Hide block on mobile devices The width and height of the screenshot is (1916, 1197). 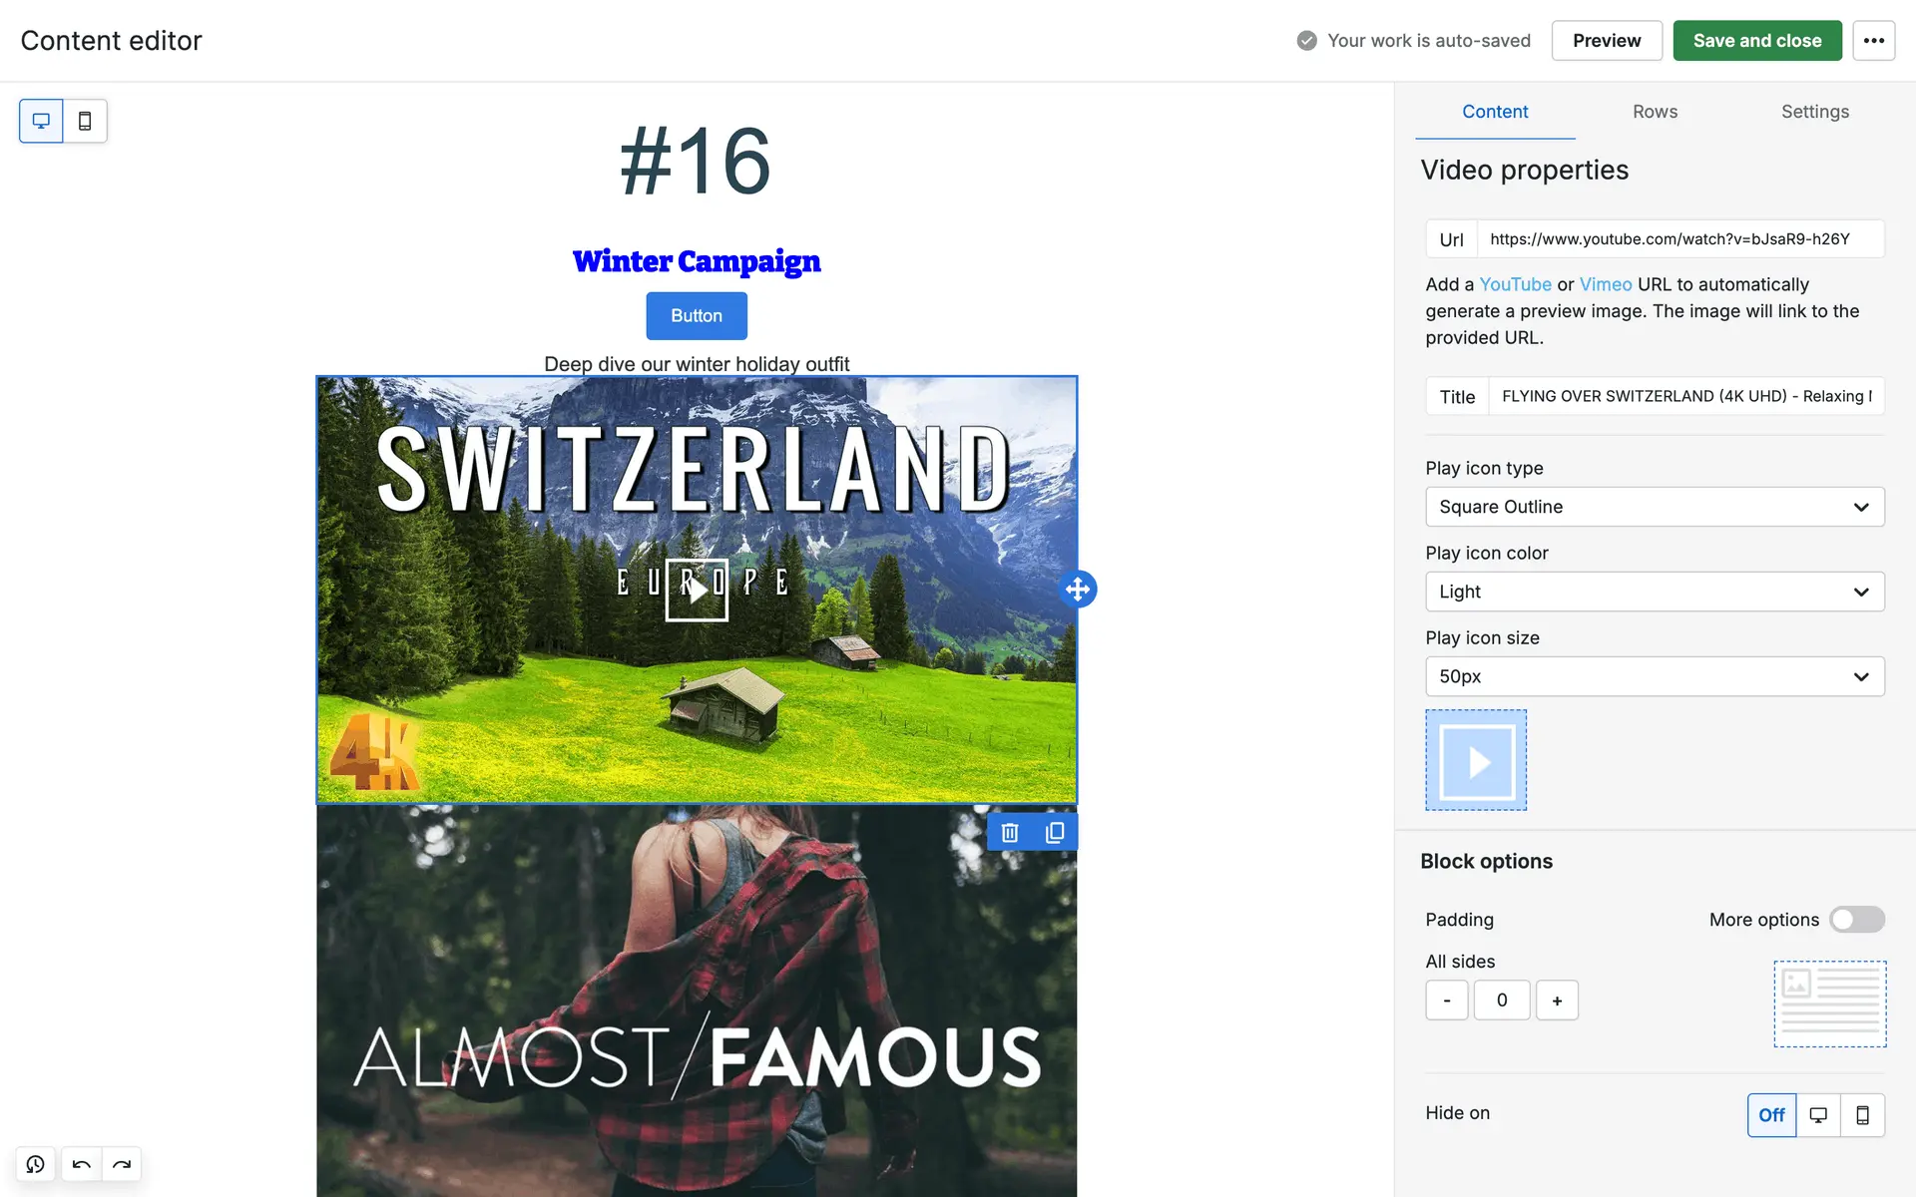[x=1862, y=1115]
